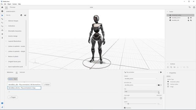
Task: Open the Object menu
Action: (9, 4)
